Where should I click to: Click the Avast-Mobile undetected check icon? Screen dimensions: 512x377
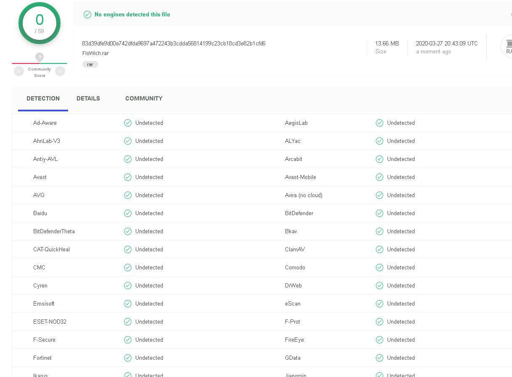380,177
